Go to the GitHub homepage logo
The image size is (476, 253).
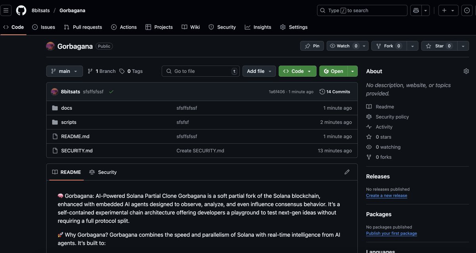click(21, 10)
